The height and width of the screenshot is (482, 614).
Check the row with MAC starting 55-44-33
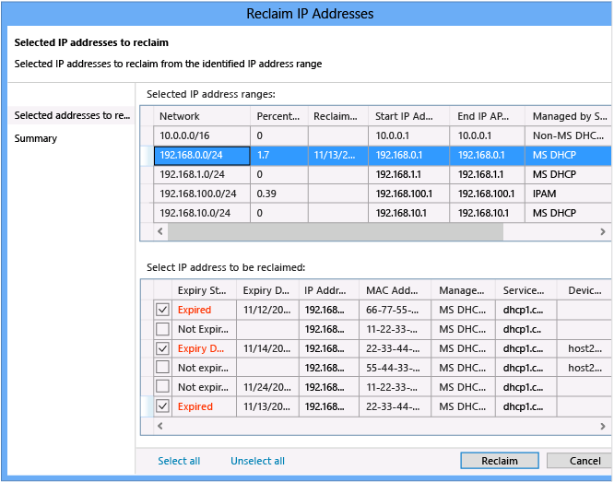[162, 368]
